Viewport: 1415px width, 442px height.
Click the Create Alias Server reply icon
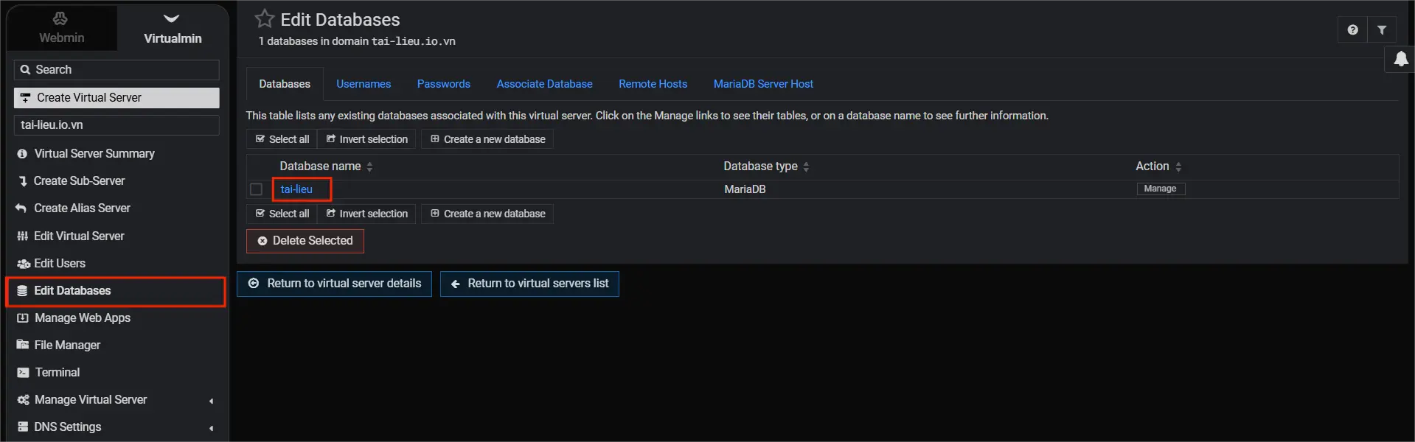pyautogui.click(x=21, y=208)
